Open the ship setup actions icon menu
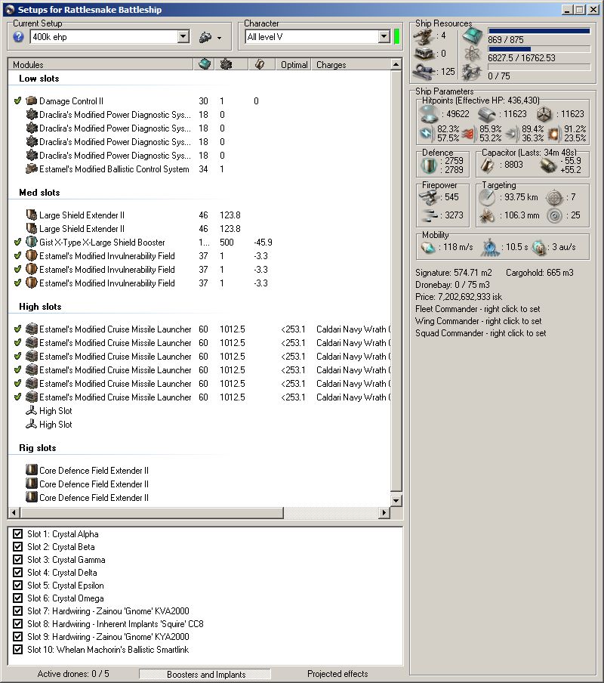604x683 pixels. 210,38
